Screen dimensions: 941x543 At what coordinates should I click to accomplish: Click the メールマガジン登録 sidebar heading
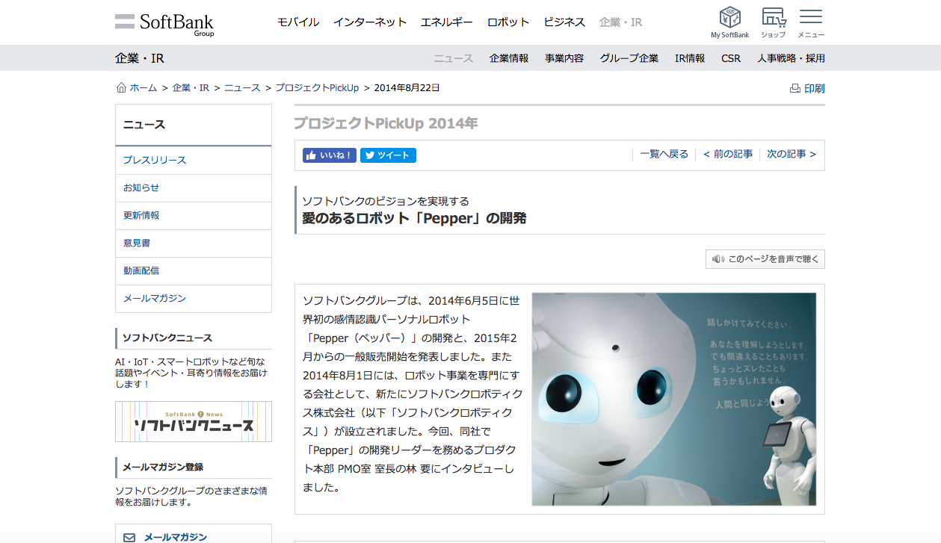pos(163,467)
